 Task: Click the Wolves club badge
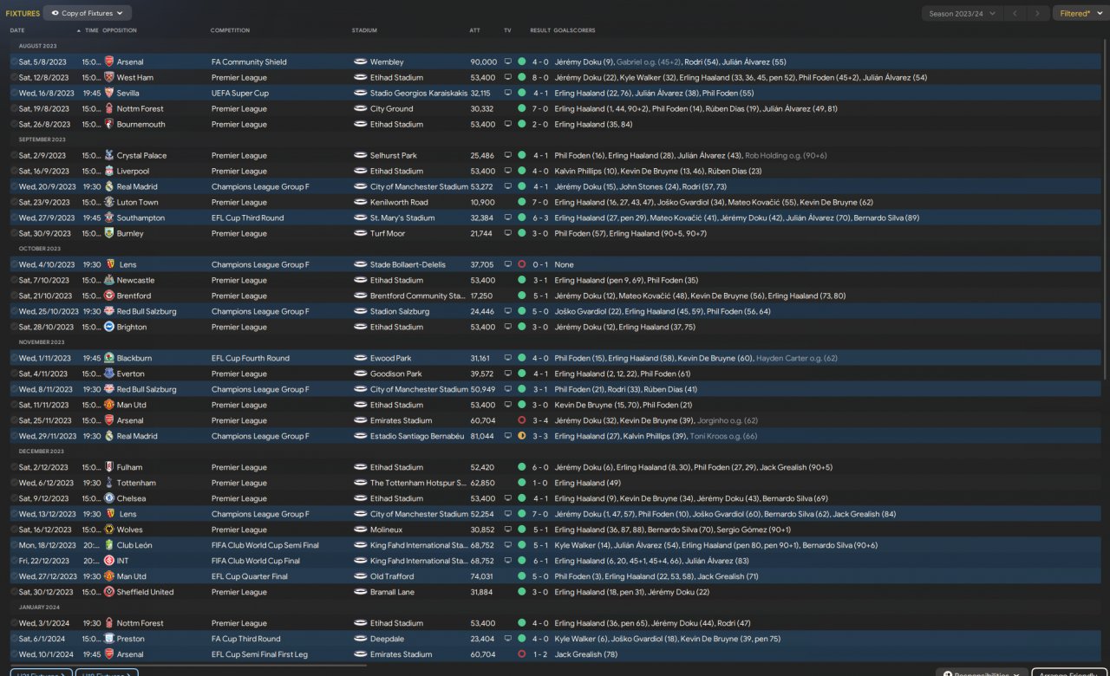tap(108, 530)
